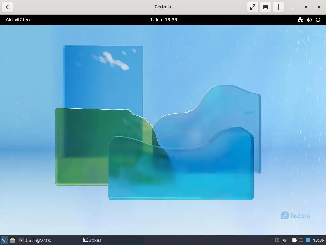Open host volume control in tray
The width and height of the screenshot is (326, 245).
(284, 240)
